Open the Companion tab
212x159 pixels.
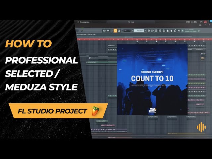(83, 22)
